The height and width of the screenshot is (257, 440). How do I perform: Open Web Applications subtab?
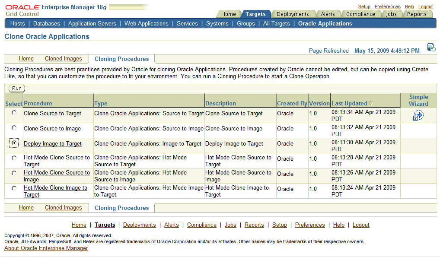(x=147, y=24)
